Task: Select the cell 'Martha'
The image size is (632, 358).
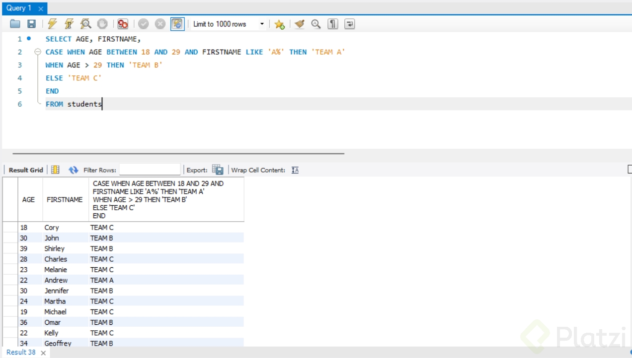Action: tap(66, 301)
